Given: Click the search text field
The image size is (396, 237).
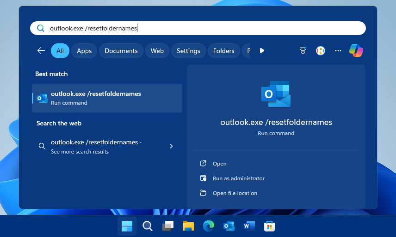Looking at the screenshot, I should click(198, 28).
